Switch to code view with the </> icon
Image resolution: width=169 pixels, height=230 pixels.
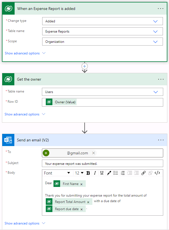coord(157,173)
